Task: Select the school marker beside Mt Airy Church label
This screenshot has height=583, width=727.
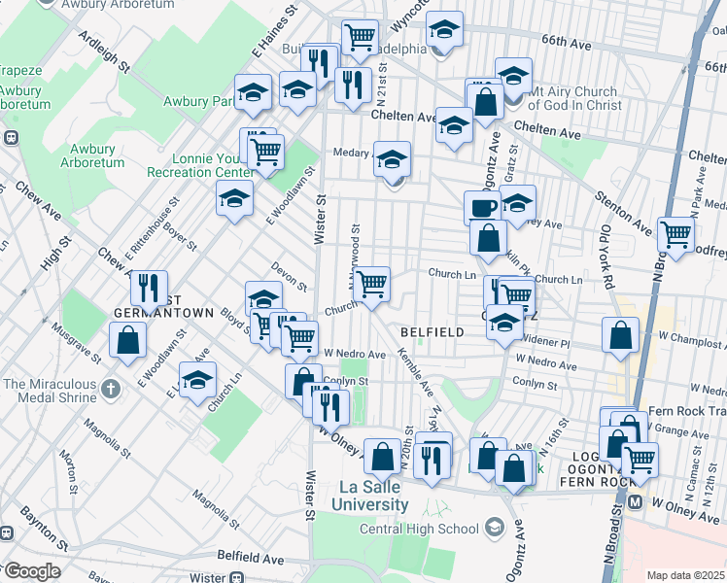Action: pyautogui.click(x=513, y=77)
